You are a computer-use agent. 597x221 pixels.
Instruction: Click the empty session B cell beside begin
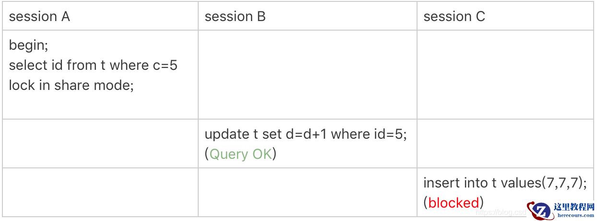(307, 75)
